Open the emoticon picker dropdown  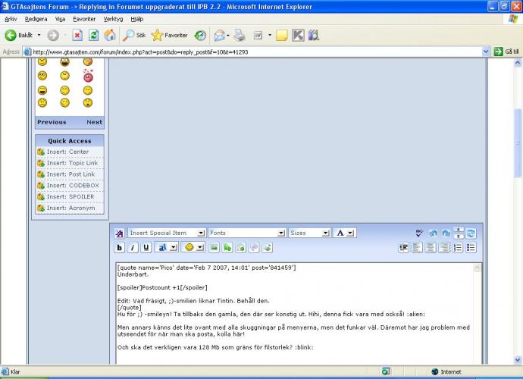click(193, 247)
